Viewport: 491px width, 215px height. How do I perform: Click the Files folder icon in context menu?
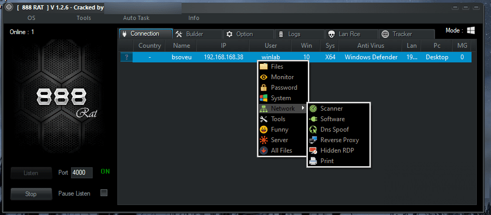point(264,67)
